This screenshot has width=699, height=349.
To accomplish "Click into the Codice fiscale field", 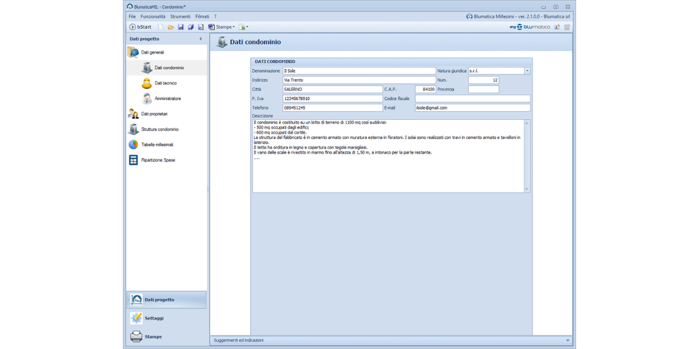I will (472, 99).
